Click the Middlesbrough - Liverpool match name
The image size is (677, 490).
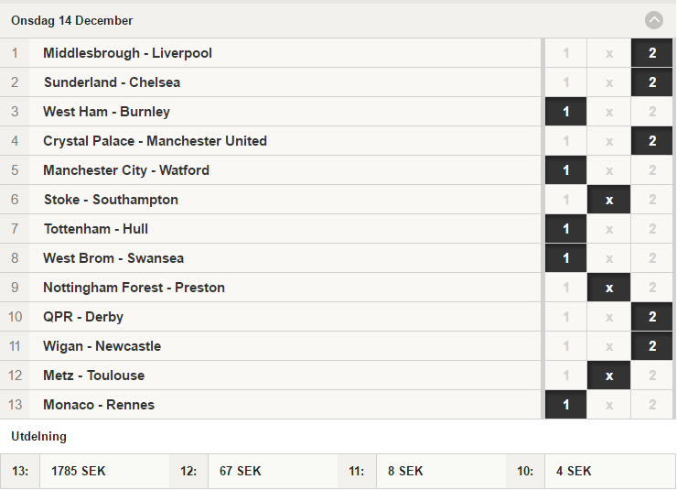pos(127,53)
